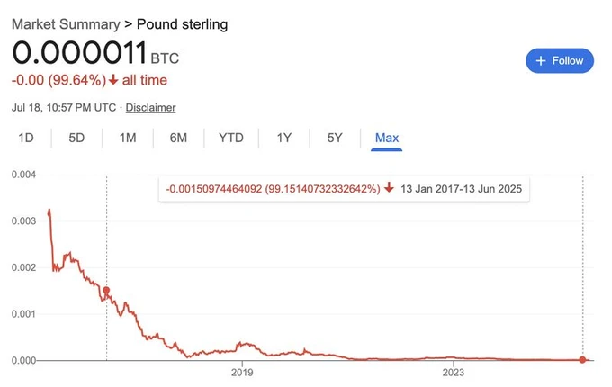The height and width of the screenshot is (387, 612).
Task: Switch to the 6M range tab
Action: coord(178,138)
